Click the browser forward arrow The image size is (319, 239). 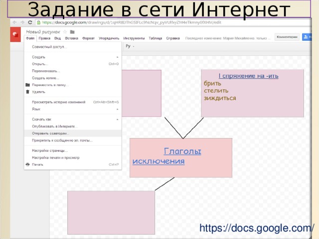coord(22,22)
